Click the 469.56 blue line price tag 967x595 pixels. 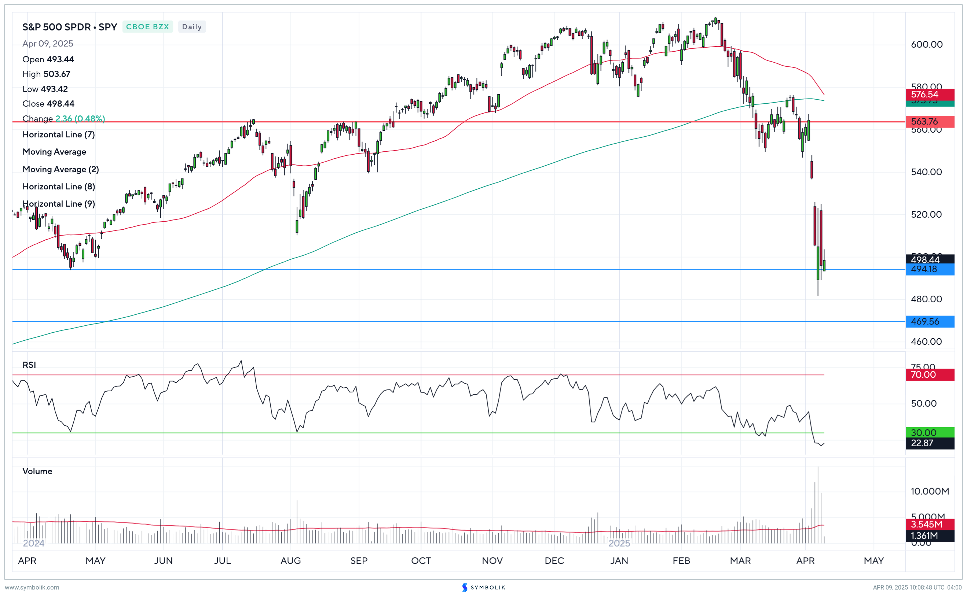click(x=930, y=322)
